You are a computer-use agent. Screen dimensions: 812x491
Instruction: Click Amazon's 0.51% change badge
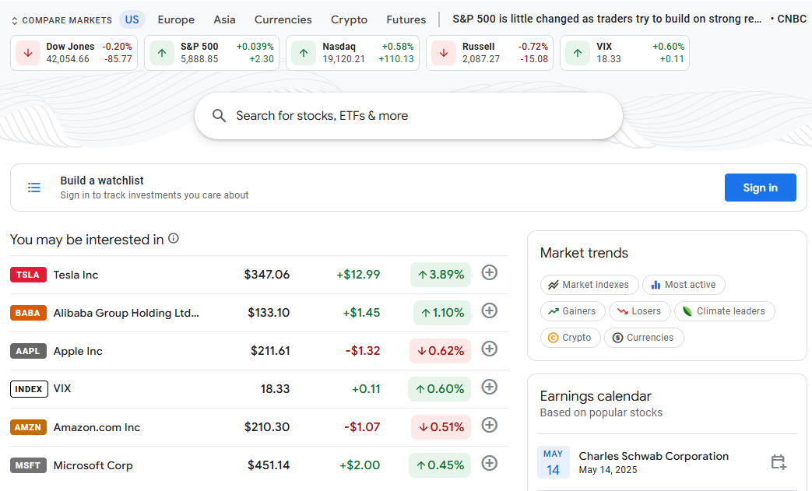click(x=441, y=427)
